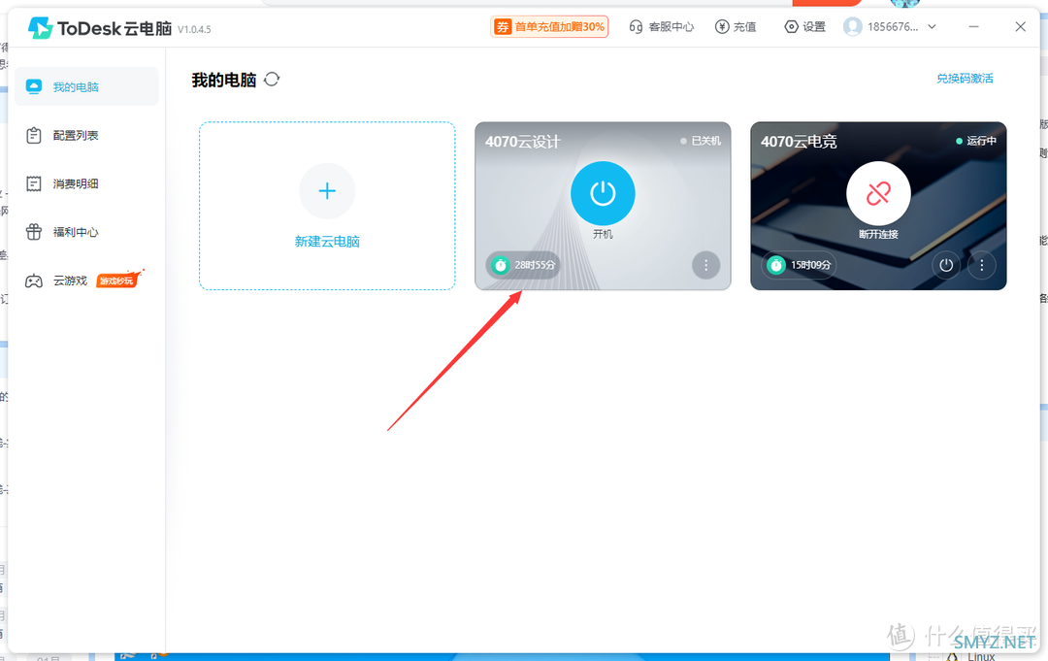Shut down 4070云电竞 using its power icon
Image resolution: width=1048 pixels, height=661 pixels.
pyautogui.click(x=946, y=265)
